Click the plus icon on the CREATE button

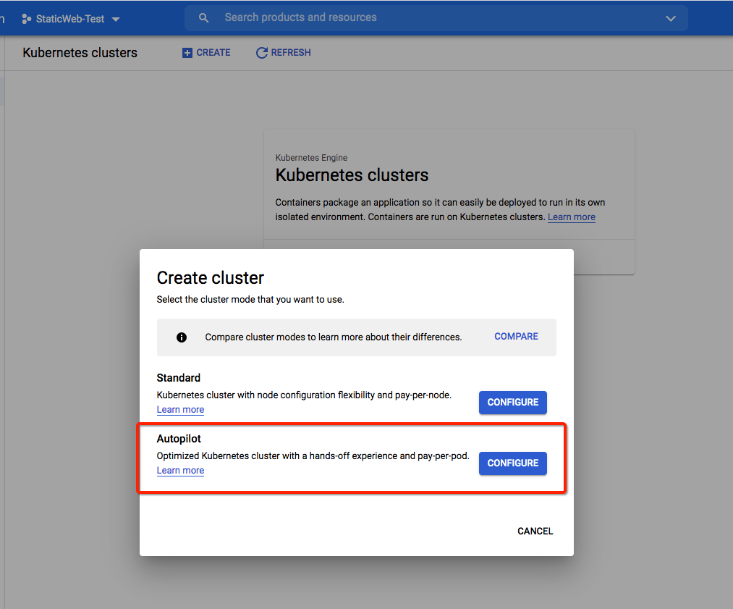pyautogui.click(x=187, y=52)
